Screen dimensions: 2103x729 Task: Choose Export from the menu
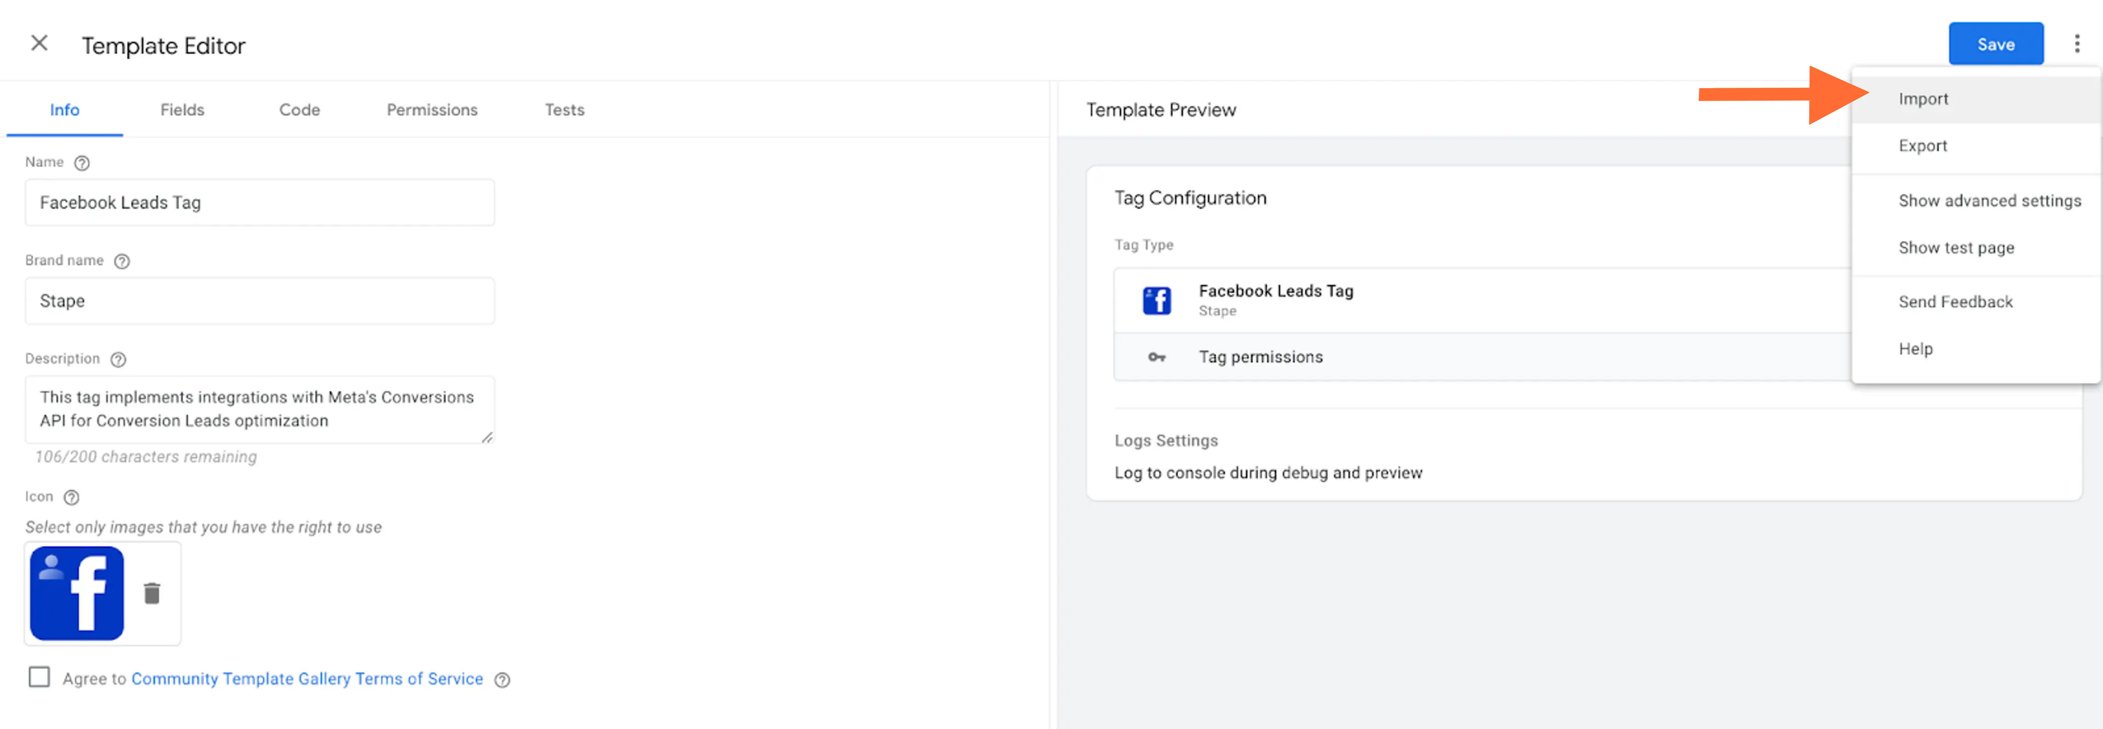click(1976, 146)
